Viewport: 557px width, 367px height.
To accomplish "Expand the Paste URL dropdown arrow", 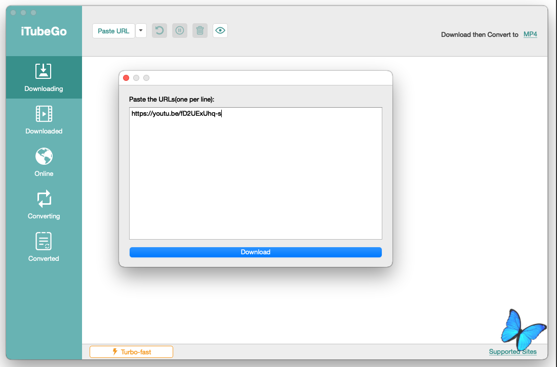I will (x=141, y=31).
